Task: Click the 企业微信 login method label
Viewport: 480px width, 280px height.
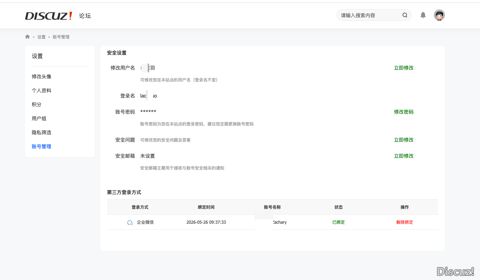Action: tap(145, 222)
